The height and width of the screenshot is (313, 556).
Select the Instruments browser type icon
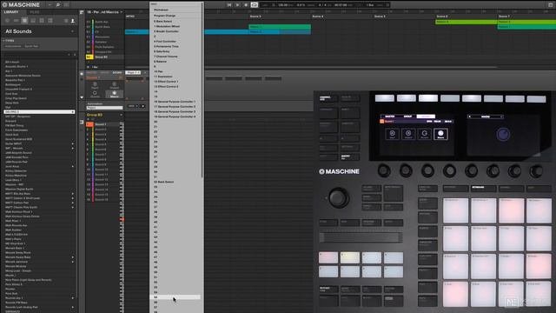point(33,21)
